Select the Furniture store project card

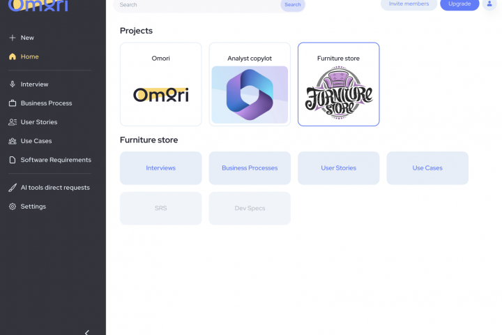point(338,84)
